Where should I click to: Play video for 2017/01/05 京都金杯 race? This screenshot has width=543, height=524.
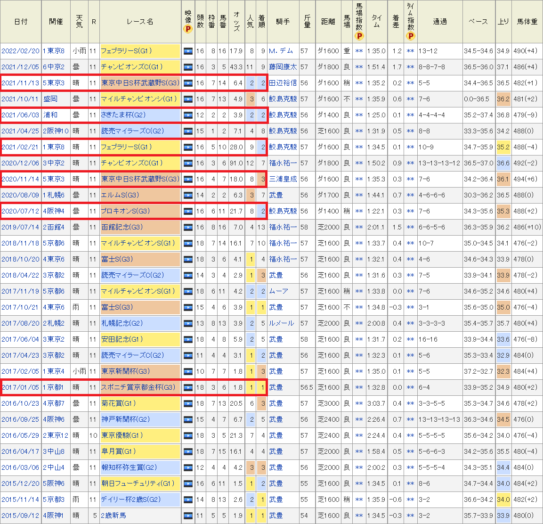click(188, 387)
